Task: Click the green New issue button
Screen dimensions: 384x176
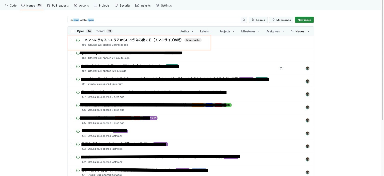Action: (x=304, y=20)
